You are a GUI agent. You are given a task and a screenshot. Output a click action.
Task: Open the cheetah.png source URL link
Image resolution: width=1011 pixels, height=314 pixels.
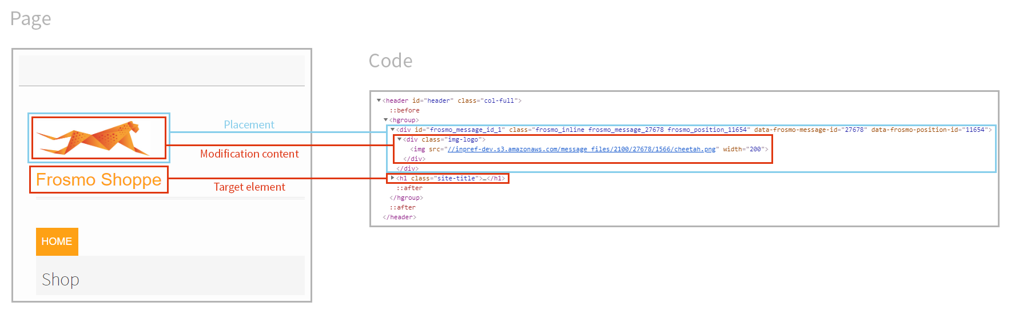(582, 149)
